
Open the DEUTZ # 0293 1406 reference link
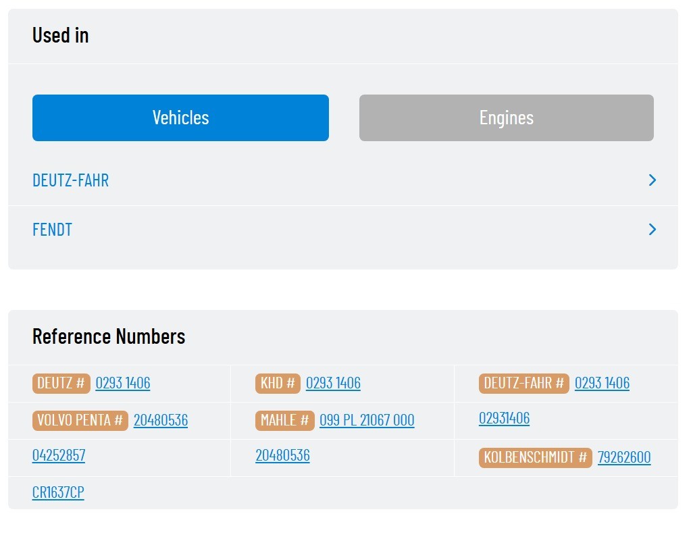[123, 383]
